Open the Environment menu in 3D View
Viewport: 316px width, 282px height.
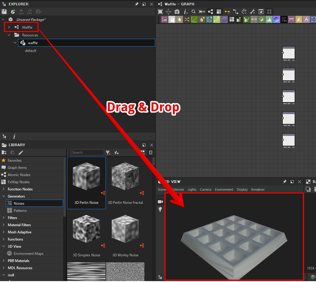(224, 189)
